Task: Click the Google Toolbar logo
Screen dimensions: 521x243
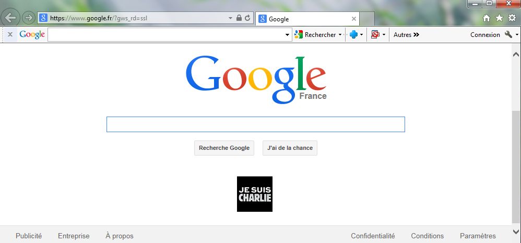Action: tap(32, 35)
